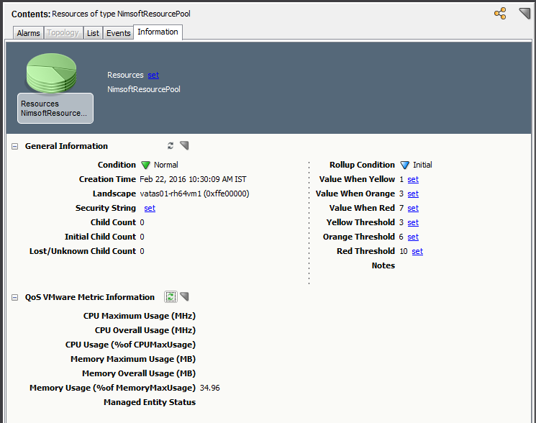Click the green resource pool disk icon

point(51,73)
